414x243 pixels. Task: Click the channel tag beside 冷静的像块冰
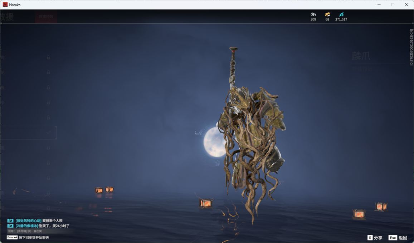point(10,226)
